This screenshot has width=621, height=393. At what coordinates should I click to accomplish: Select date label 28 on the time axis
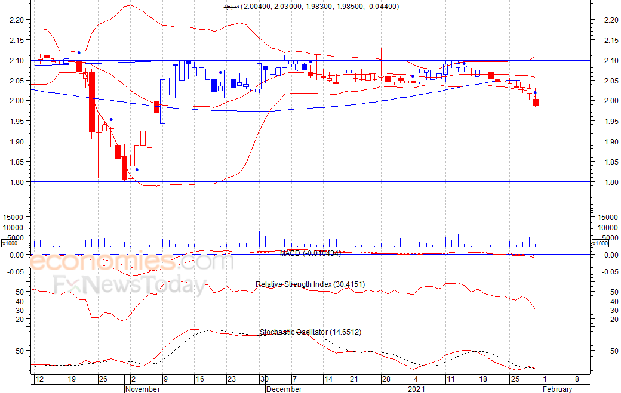(386, 379)
